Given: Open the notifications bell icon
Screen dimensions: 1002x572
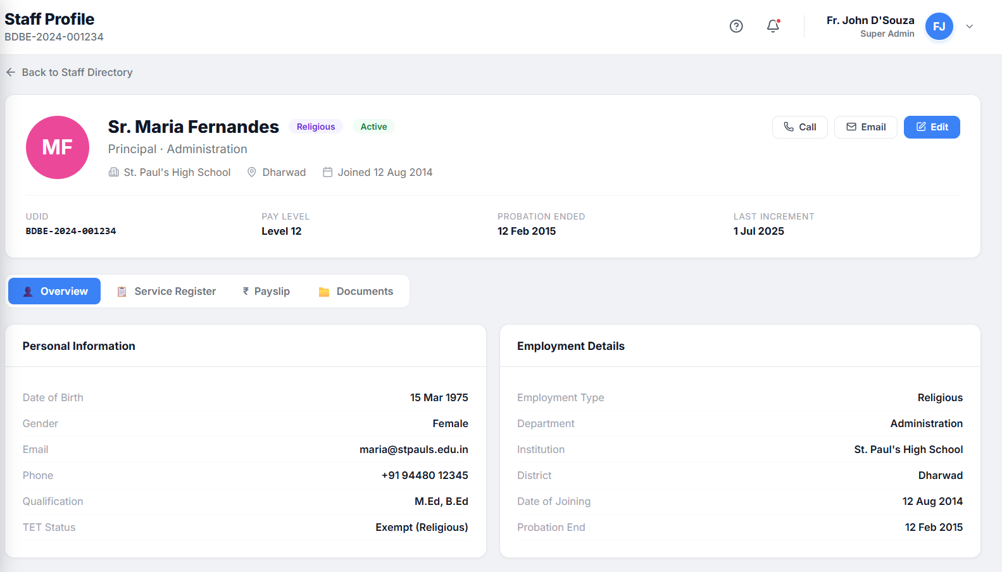Looking at the screenshot, I should [x=773, y=26].
